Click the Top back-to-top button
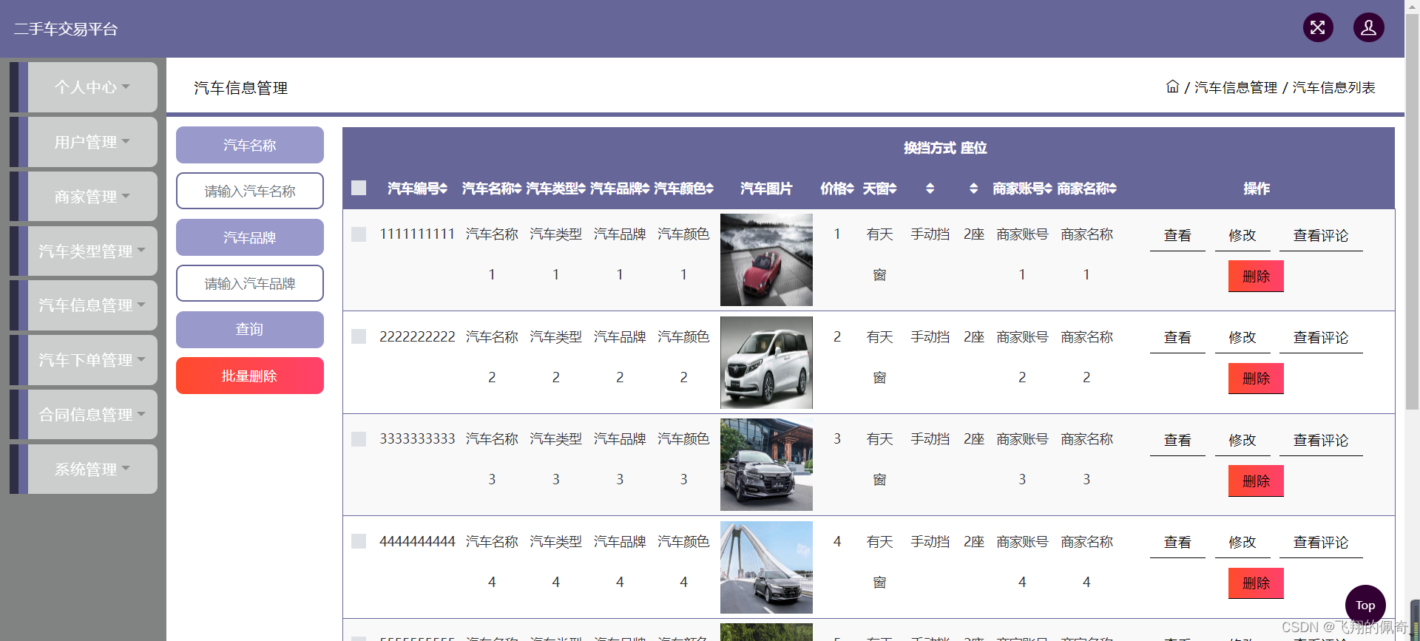 tap(1365, 605)
